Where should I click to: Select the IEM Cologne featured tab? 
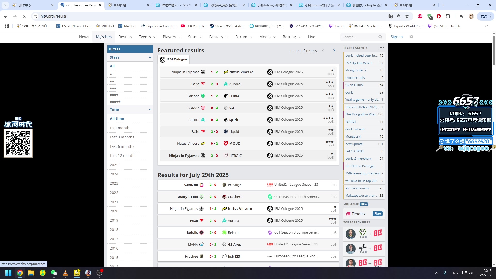tap(173, 59)
